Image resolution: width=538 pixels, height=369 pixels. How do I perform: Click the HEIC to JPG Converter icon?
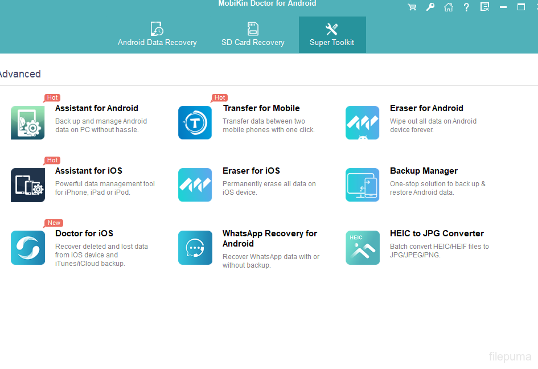[x=362, y=248]
